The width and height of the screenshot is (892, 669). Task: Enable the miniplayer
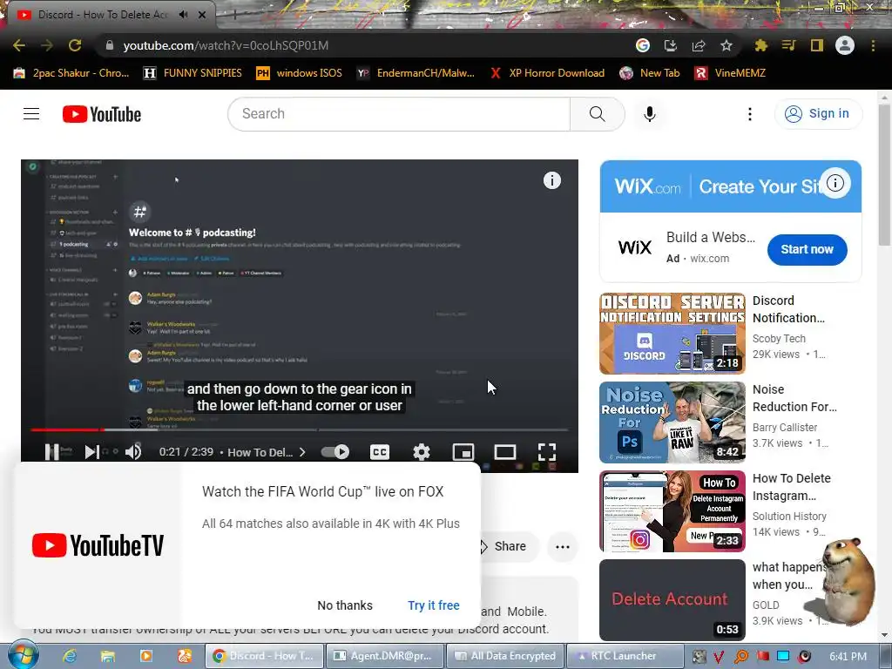click(463, 452)
